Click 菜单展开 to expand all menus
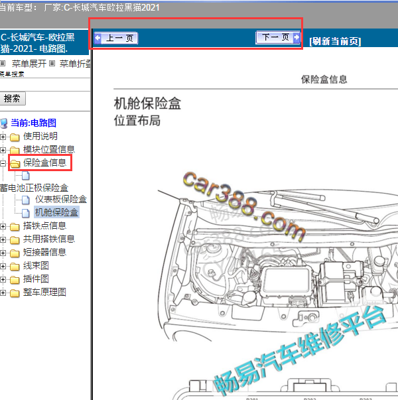The height and width of the screenshot is (400, 398). click(29, 64)
